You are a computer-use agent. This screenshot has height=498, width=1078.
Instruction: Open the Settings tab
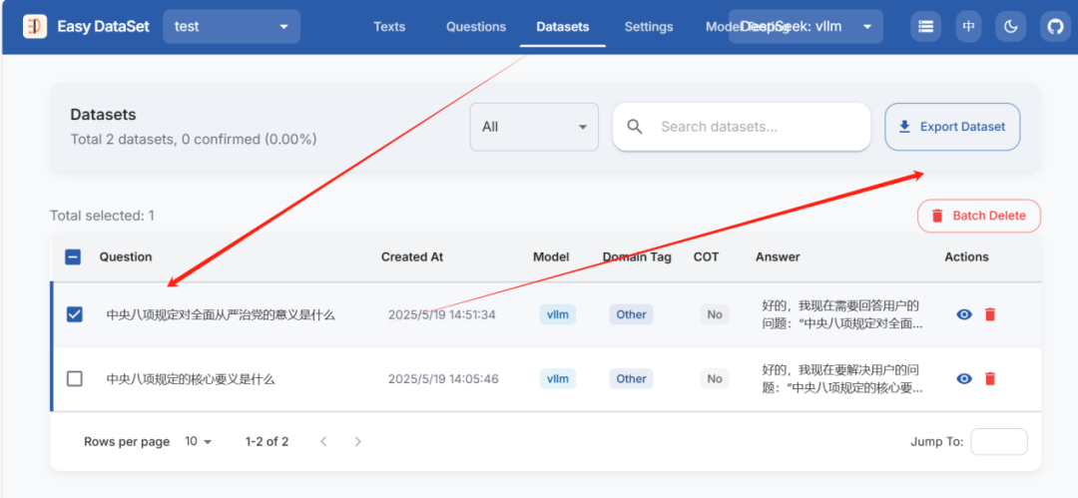click(x=649, y=27)
